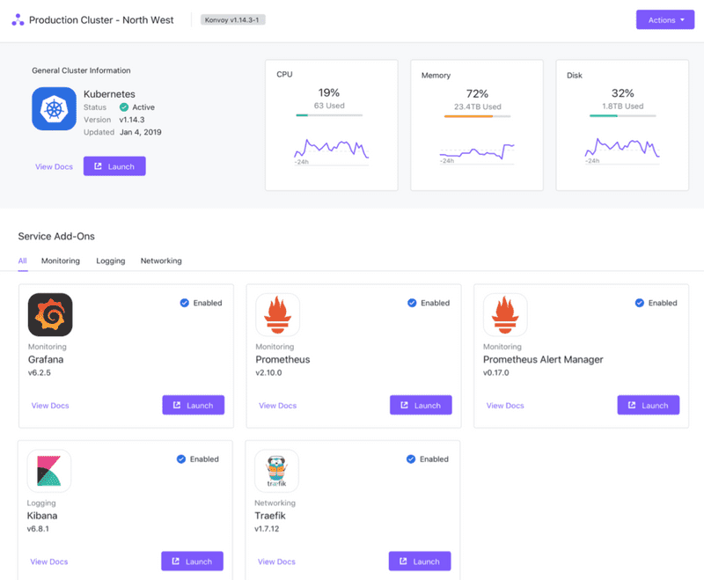This screenshot has width=704, height=580.
Task: Toggle the Enabled checkmark on Kibana
Action: 181,459
